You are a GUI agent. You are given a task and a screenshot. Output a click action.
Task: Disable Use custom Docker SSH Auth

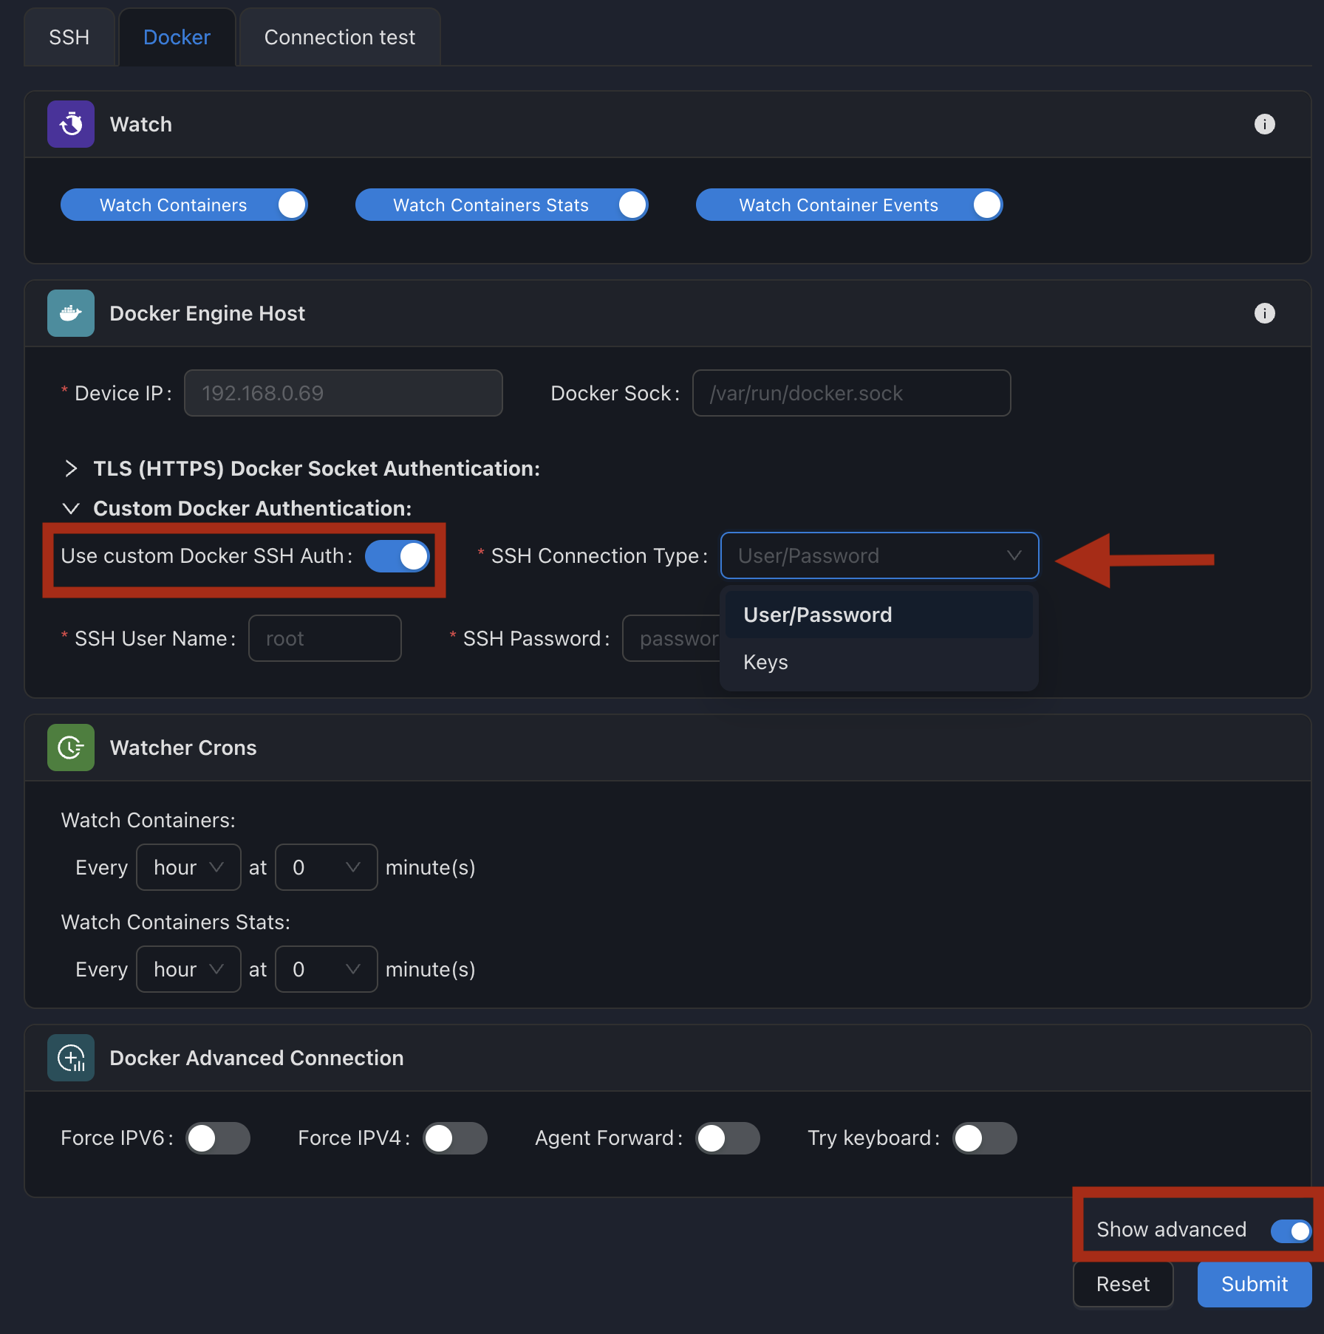coord(397,556)
